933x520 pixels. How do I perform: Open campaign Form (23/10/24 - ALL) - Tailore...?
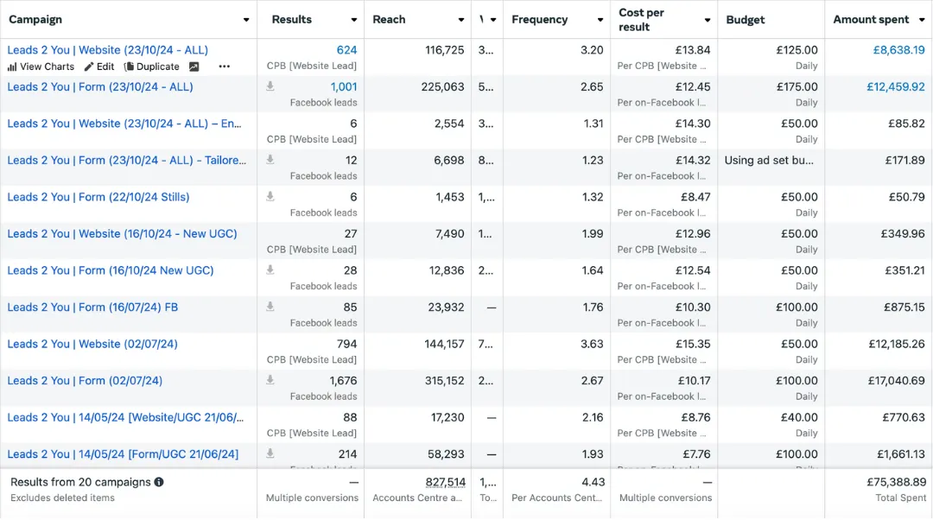(x=127, y=160)
